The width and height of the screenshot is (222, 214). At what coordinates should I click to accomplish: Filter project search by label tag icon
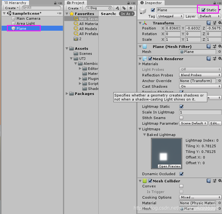coord(124,8)
